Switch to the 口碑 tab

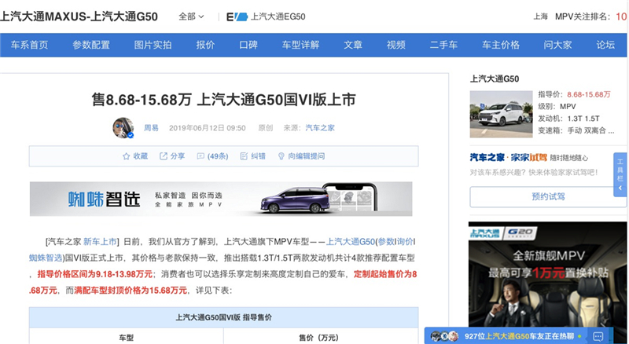[x=248, y=45]
